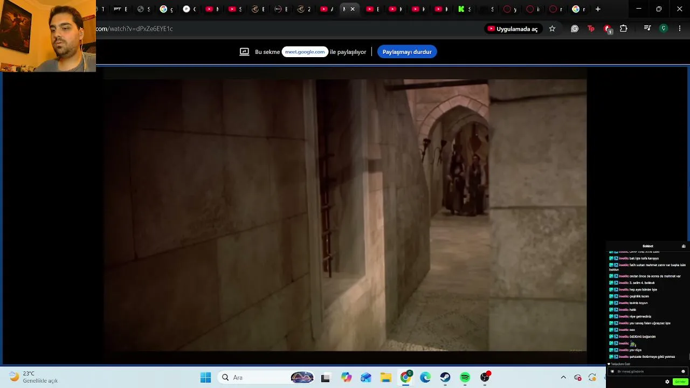Viewport: 690px width, 388px height.
Task: Open the Chrome extensions puzzle menu
Action: (624, 29)
